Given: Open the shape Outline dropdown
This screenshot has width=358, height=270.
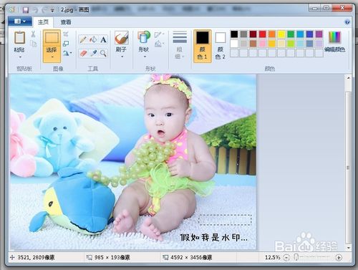Looking at the screenshot, I should tap(159, 35).
